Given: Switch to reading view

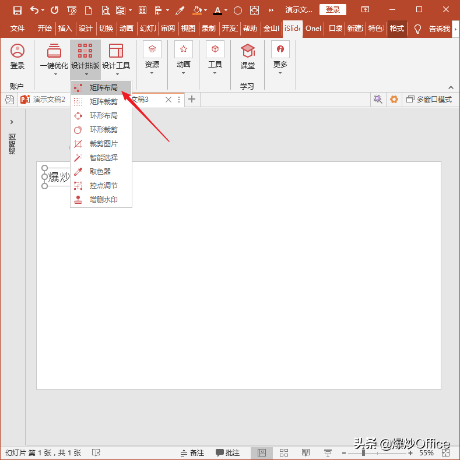Looking at the screenshot, I should [x=306, y=452].
